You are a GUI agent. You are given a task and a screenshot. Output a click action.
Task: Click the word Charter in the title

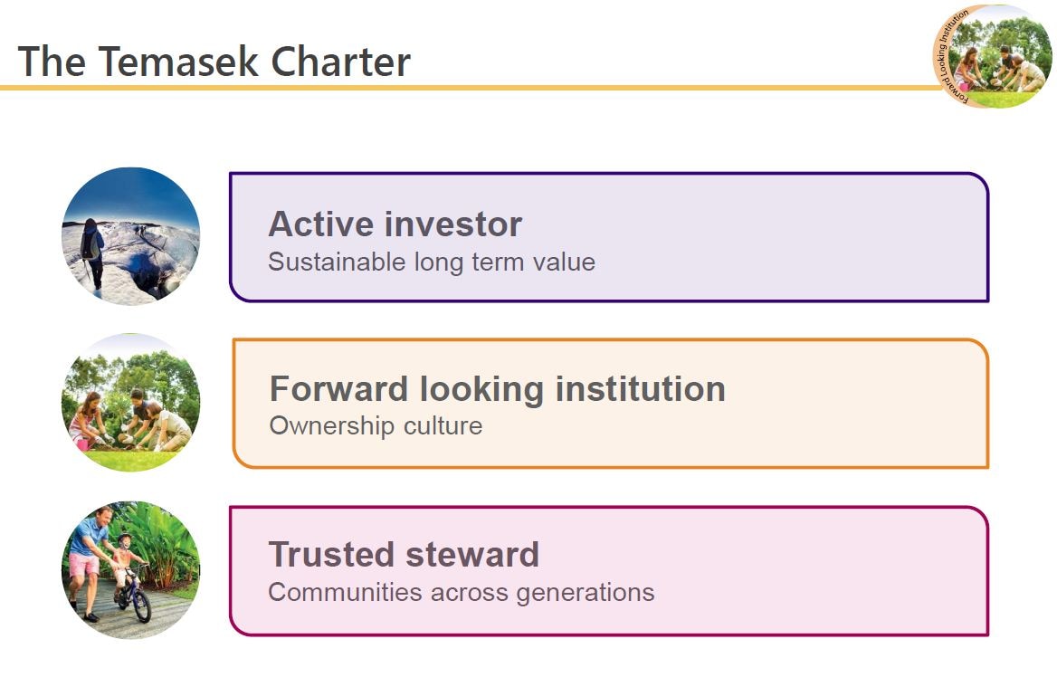tap(340, 62)
